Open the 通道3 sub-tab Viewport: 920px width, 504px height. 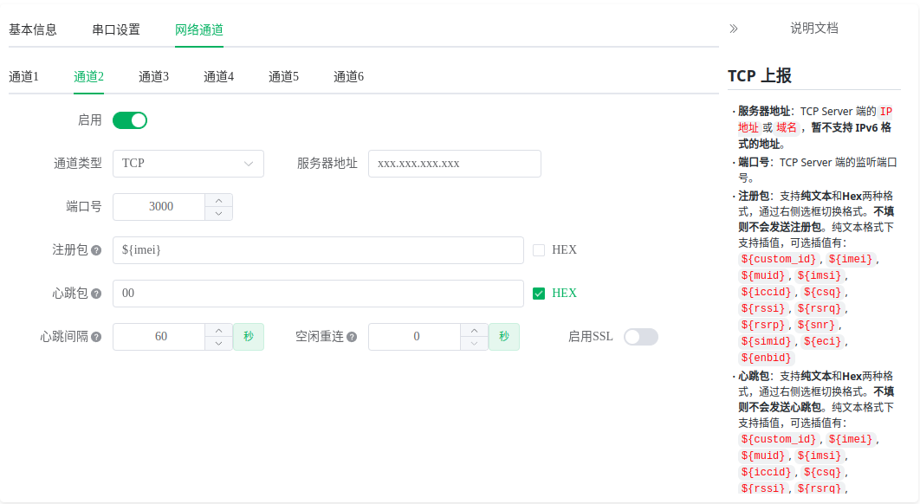[153, 76]
